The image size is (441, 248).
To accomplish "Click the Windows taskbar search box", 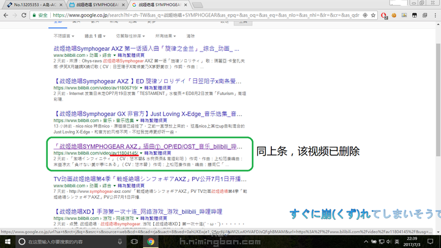I will pyautogui.click(x=70, y=241).
